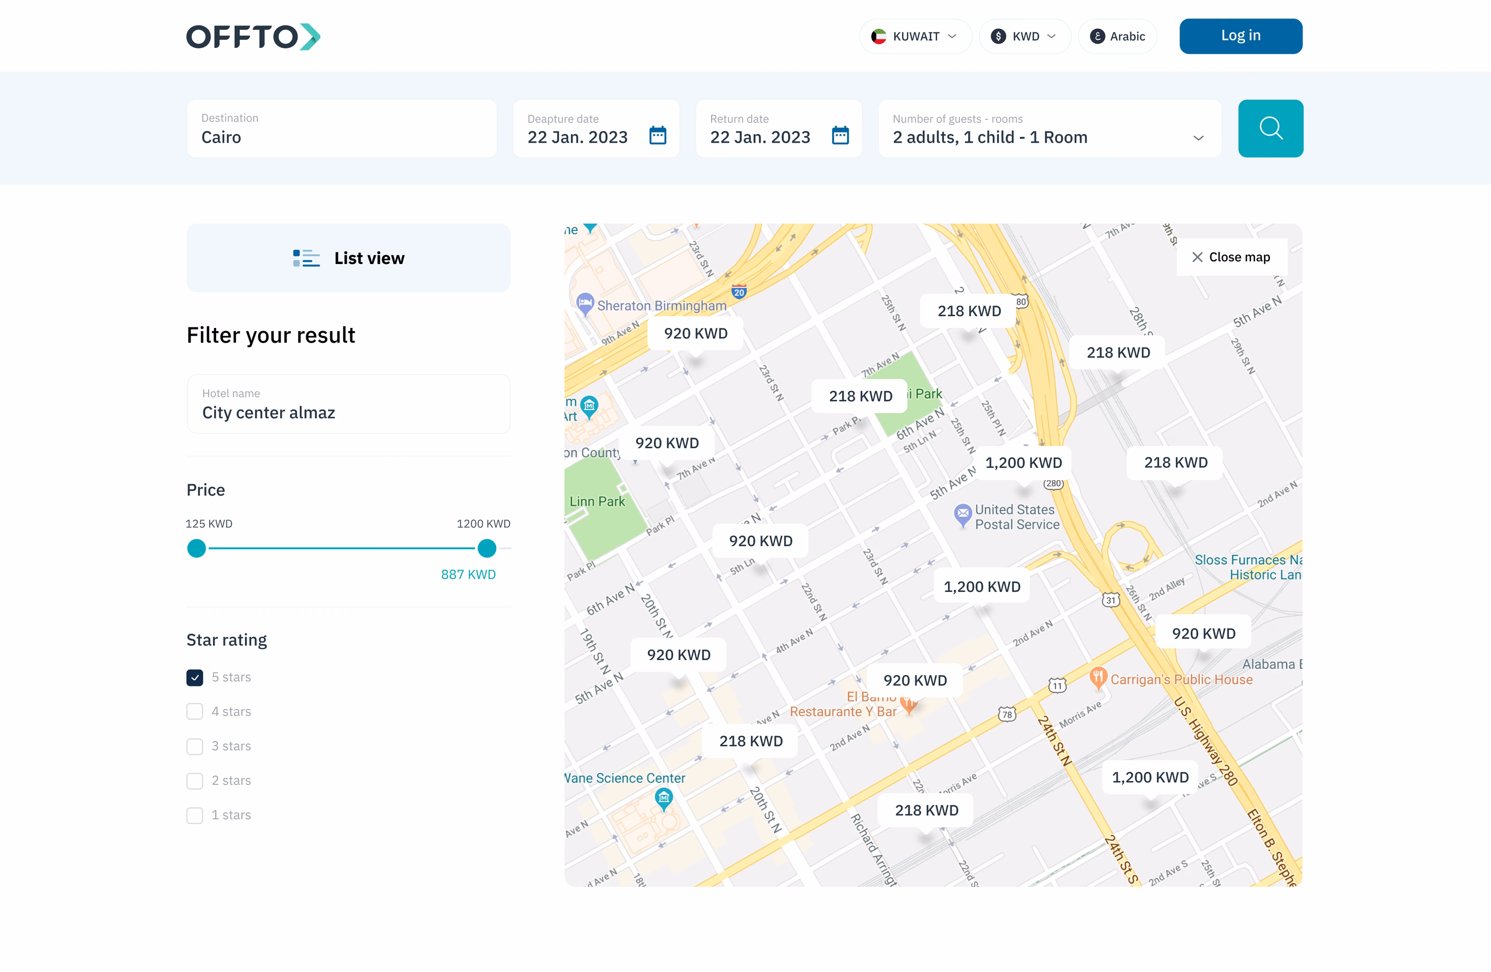The width and height of the screenshot is (1491, 972).
Task: Click the Kuwait flag icon
Action: pos(878,36)
